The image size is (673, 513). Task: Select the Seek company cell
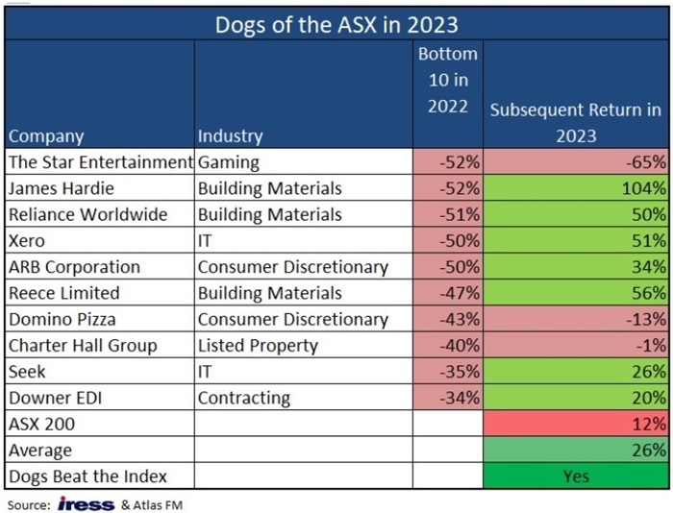pyautogui.click(x=27, y=371)
